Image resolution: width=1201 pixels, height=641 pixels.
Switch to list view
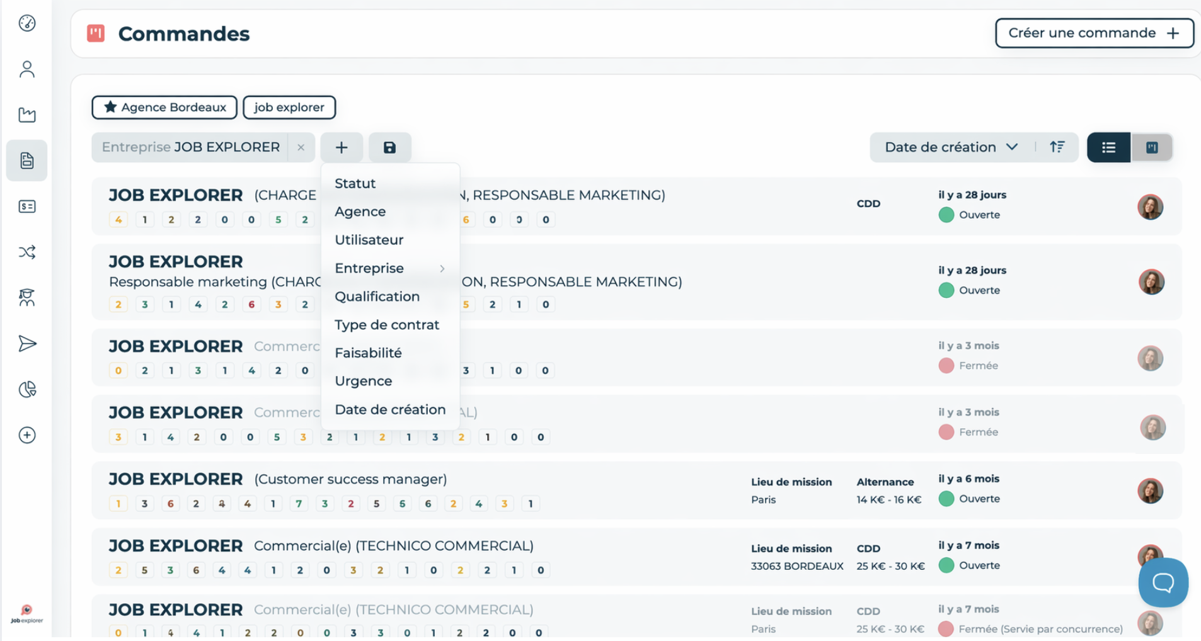click(x=1109, y=147)
